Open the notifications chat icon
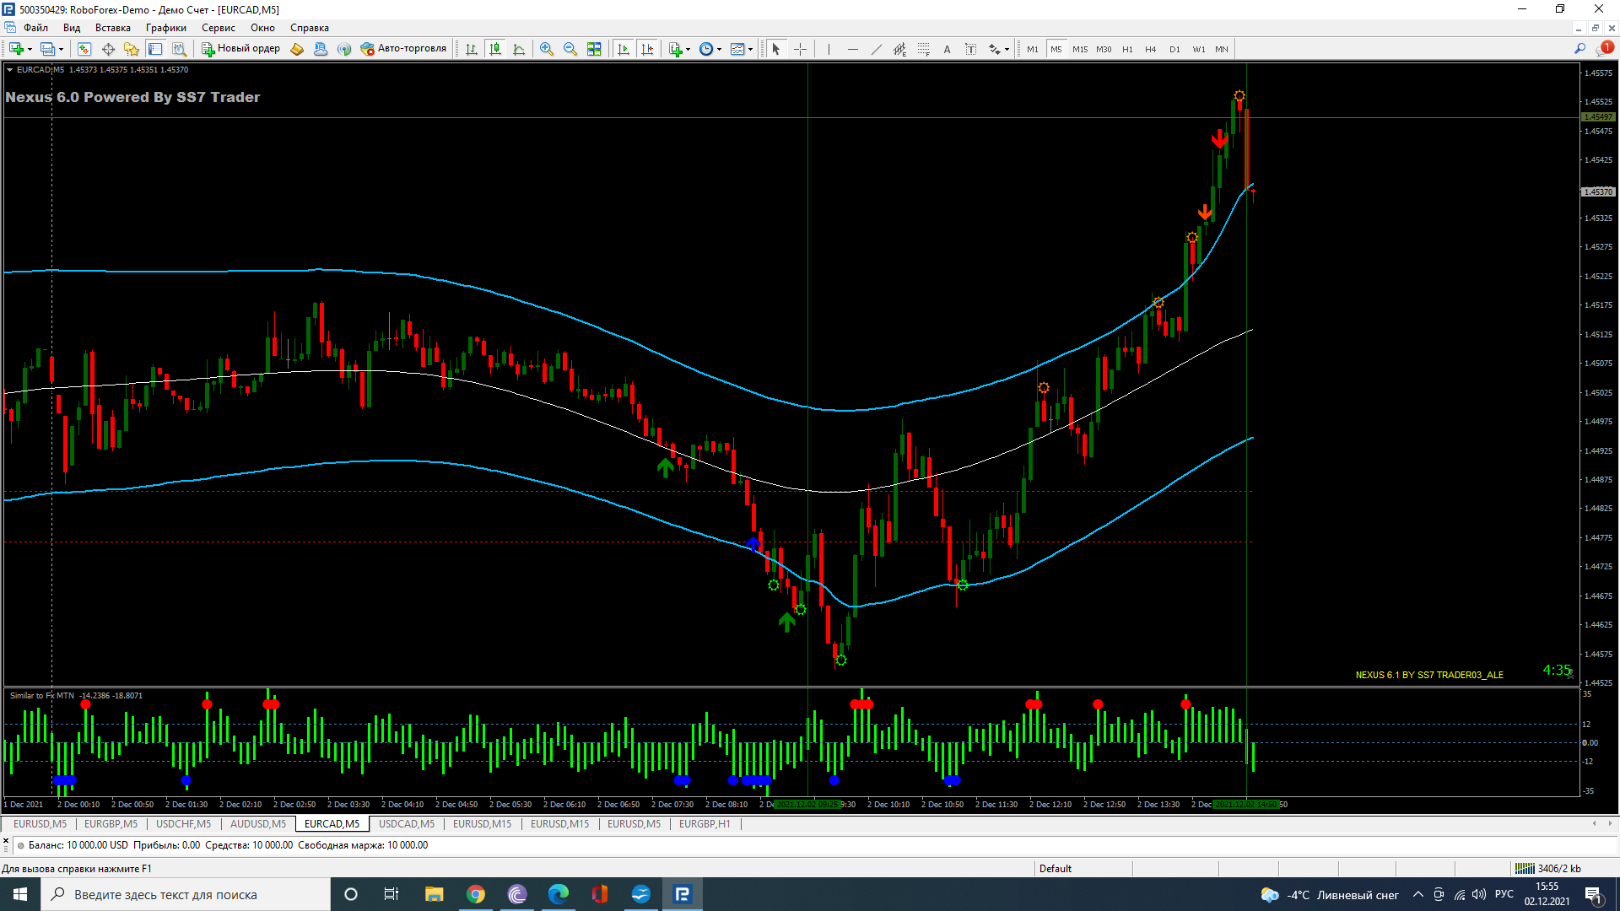This screenshot has height=911, width=1620. [1603, 49]
